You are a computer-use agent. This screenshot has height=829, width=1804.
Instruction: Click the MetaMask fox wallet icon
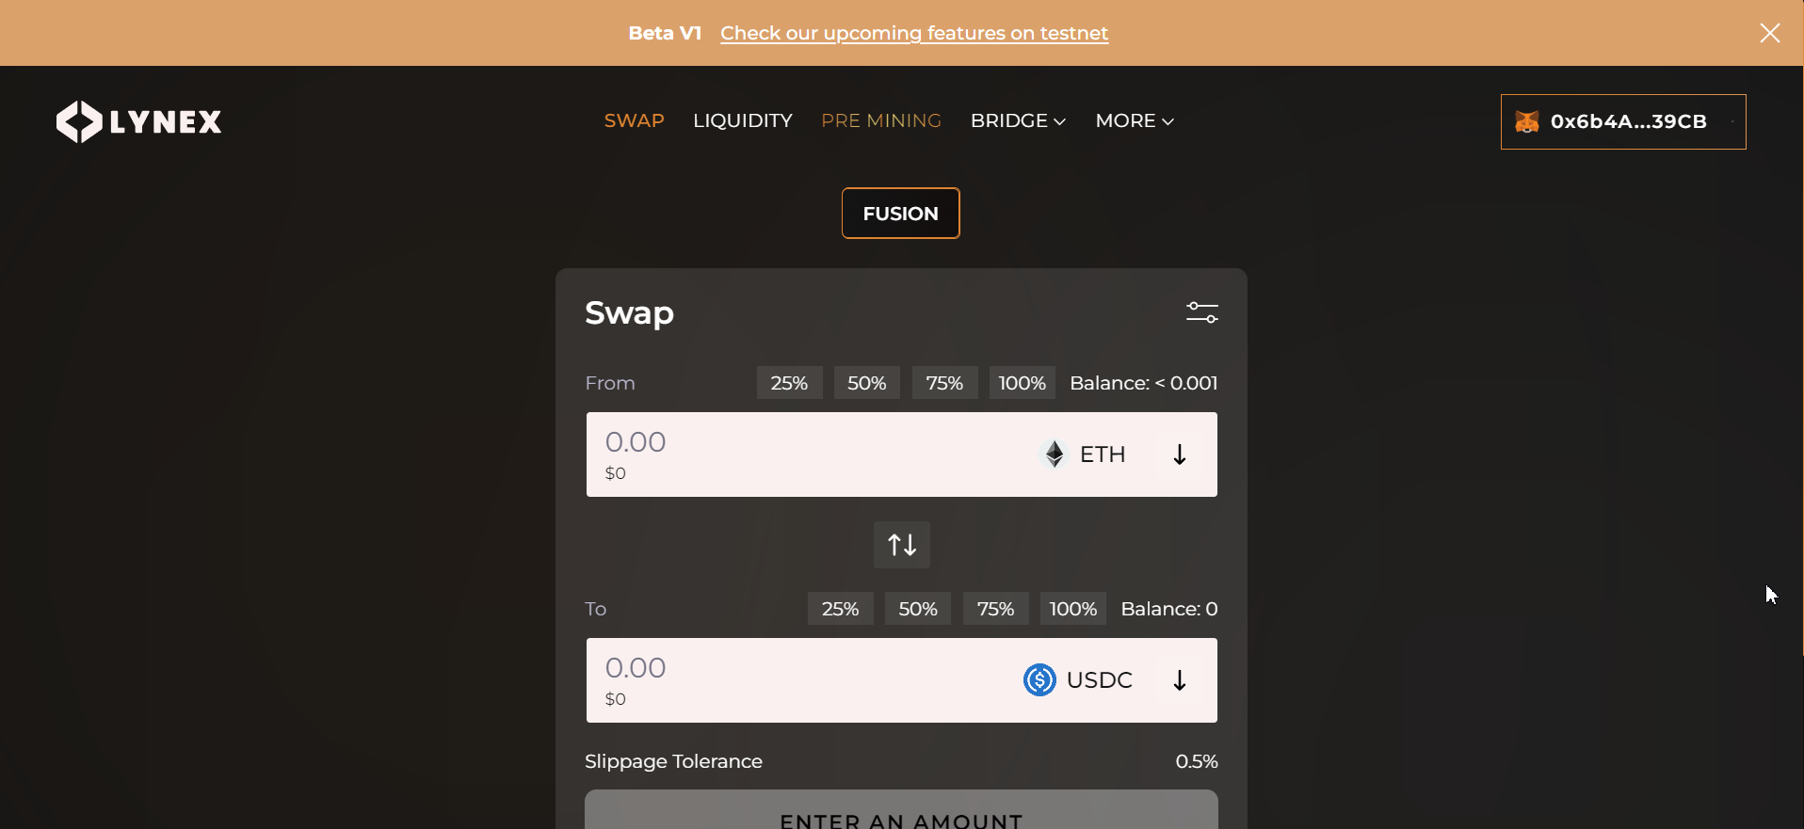point(1526,121)
